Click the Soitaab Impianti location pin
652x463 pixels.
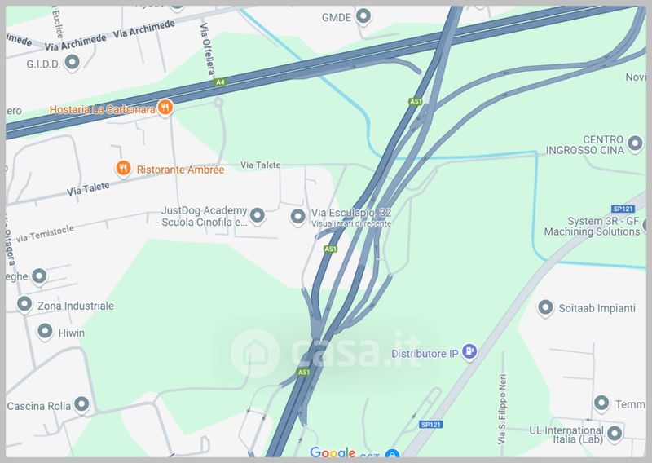pos(545,308)
